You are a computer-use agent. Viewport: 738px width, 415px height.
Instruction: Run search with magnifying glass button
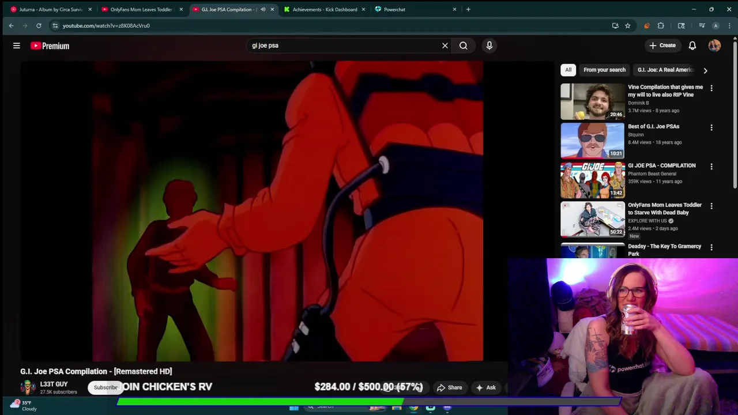tap(464, 46)
